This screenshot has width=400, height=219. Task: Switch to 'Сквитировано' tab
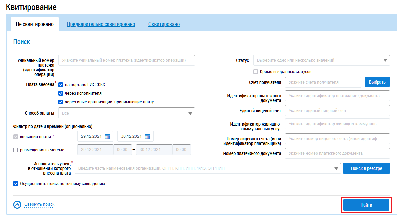click(x=164, y=24)
